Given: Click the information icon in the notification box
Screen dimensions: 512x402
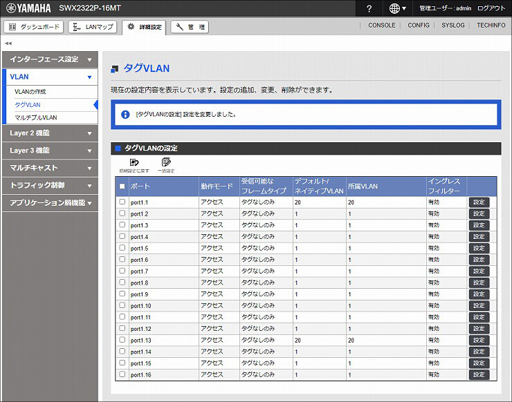Looking at the screenshot, I should click(x=125, y=115).
